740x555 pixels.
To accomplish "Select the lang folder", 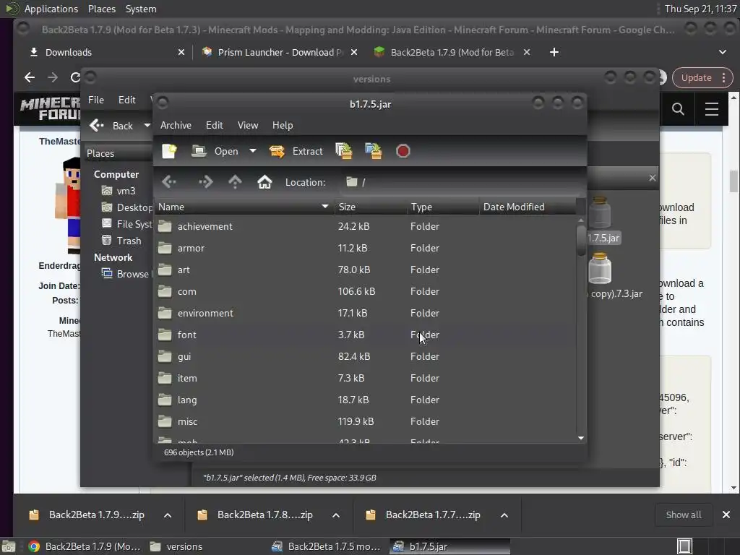I will [366, 400].
